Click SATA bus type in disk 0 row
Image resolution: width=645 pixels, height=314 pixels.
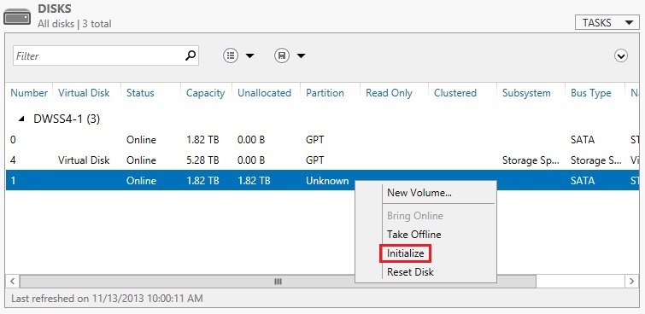point(583,140)
